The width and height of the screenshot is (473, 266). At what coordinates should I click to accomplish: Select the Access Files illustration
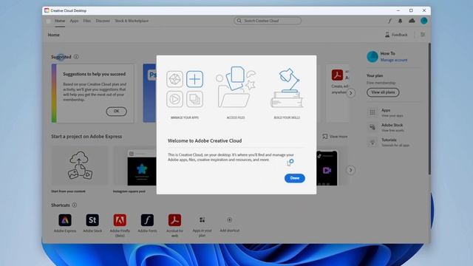(x=236, y=87)
